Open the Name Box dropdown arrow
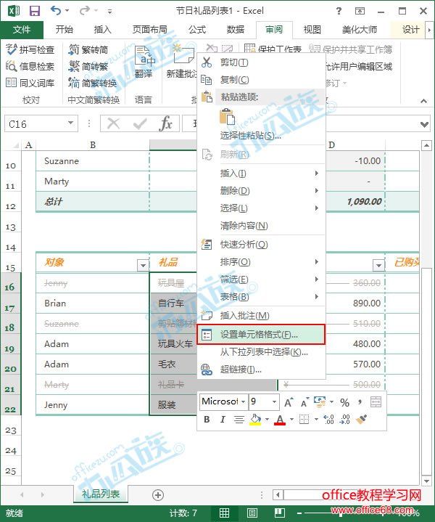The image size is (435, 522). coord(70,123)
